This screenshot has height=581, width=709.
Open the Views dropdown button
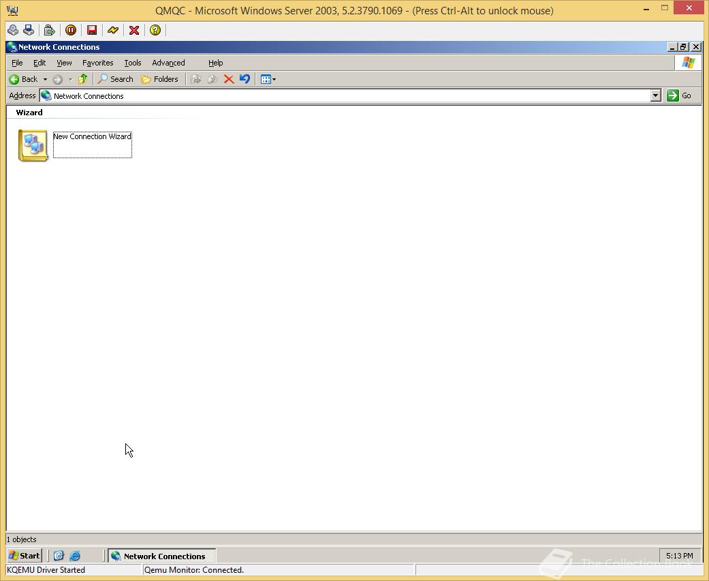[x=268, y=79]
